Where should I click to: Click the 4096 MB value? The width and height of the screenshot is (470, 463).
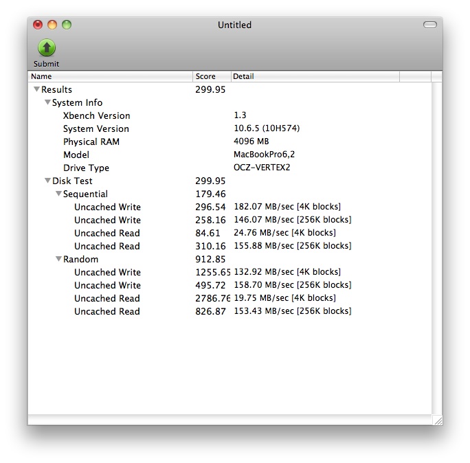tap(251, 141)
